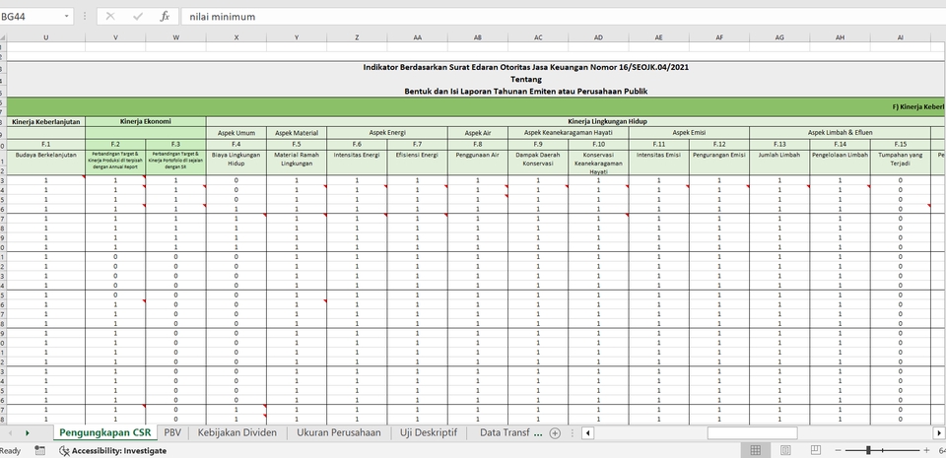This screenshot has width=946, height=458.
Task: Open Insert Function (fx) dialog
Action: (x=165, y=17)
